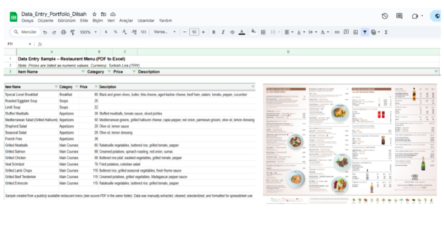The image size is (444, 249).
Task: Open the zoom 100% dropdown
Action: pyautogui.click(x=88, y=32)
